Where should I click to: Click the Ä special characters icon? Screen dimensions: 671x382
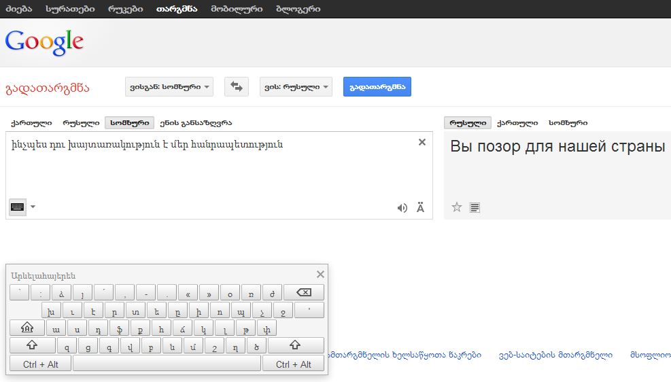pos(420,208)
